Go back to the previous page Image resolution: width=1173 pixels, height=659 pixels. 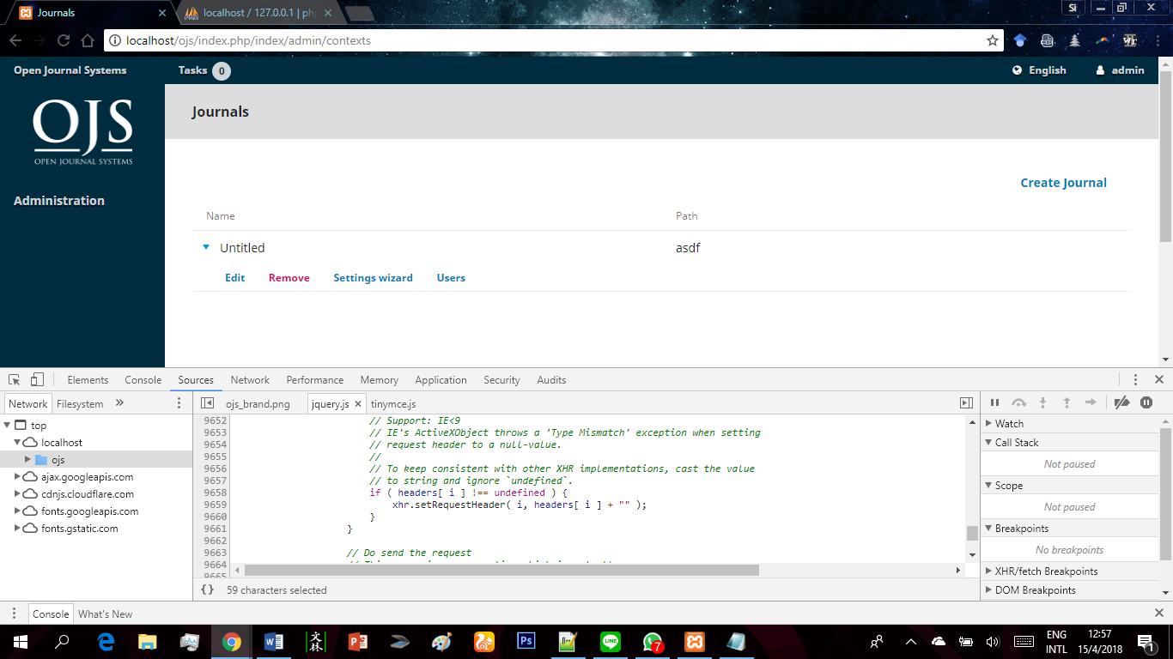[x=15, y=40]
